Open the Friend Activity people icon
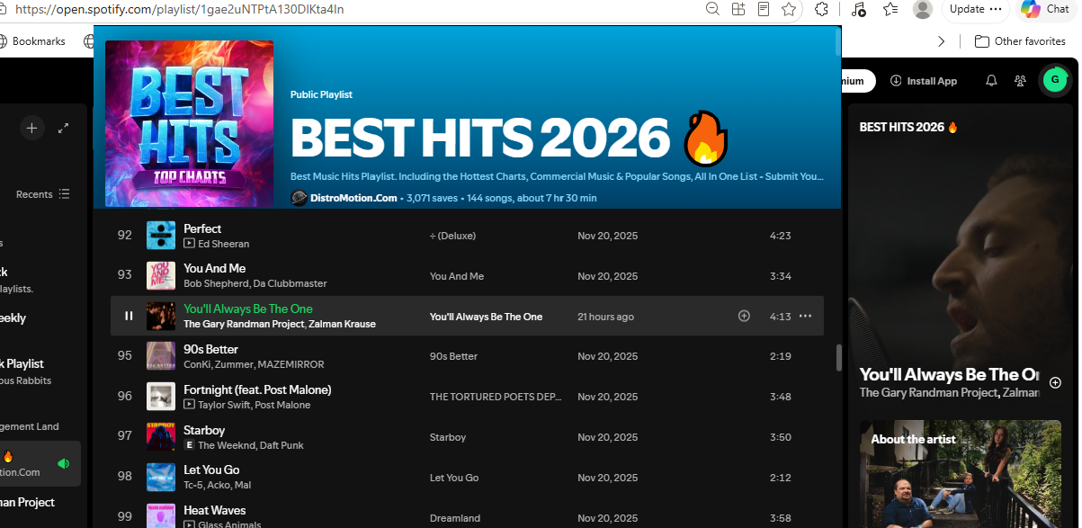1082x528 pixels. tap(1020, 80)
